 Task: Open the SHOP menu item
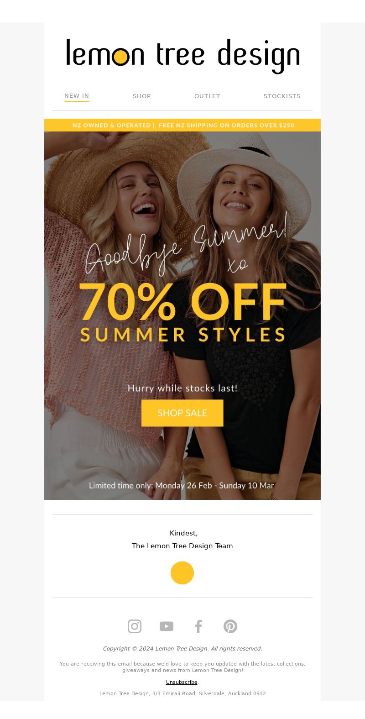(142, 96)
